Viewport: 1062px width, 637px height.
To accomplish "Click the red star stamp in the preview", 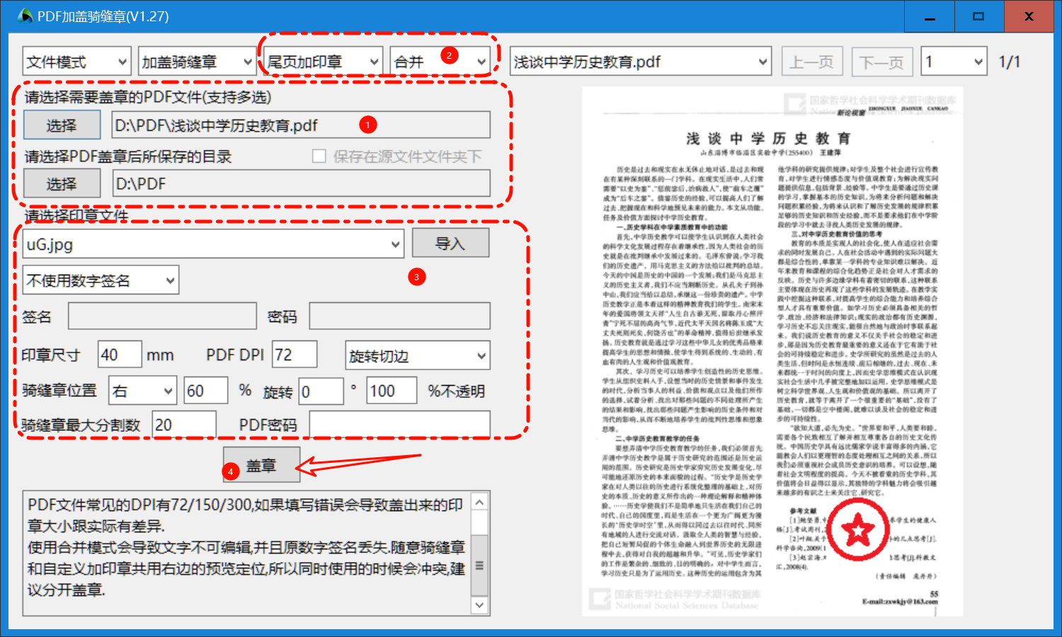I will coord(858,529).
